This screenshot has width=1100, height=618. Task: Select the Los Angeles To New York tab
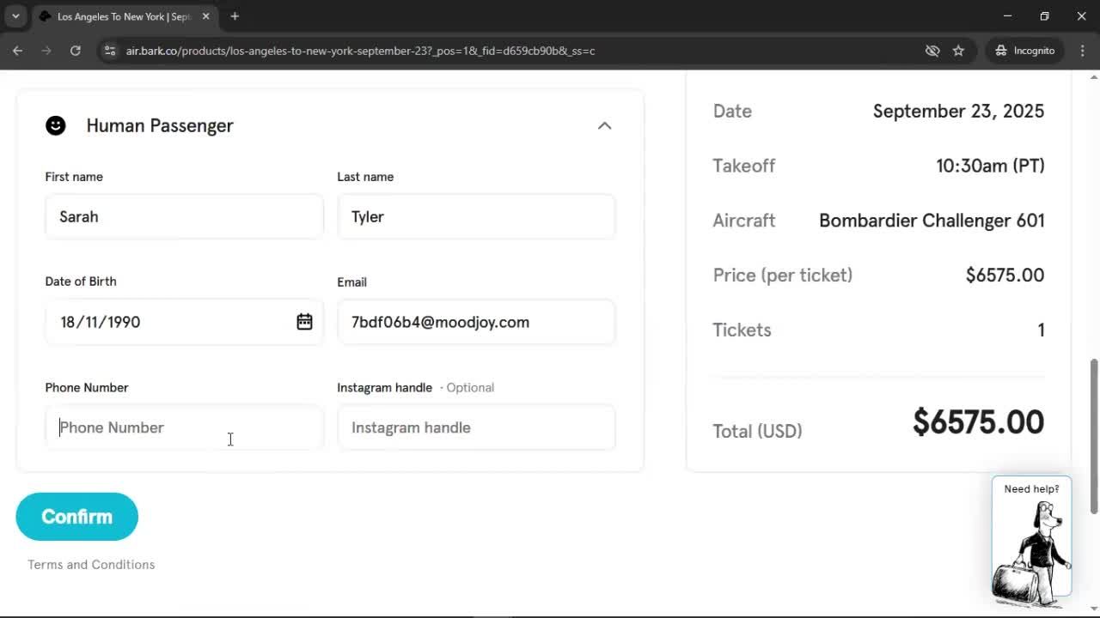tap(125, 16)
